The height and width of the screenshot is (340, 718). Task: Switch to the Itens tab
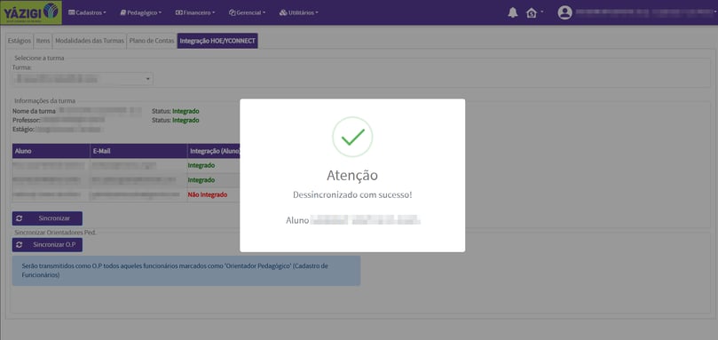[x=43, y=41]
